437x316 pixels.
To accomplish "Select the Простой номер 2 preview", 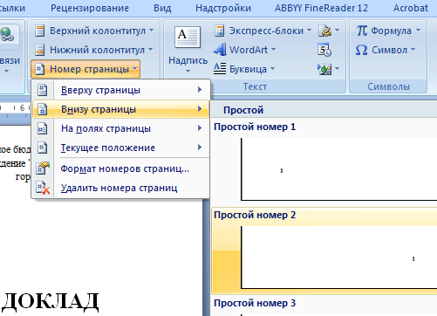I will tap(338, 258).
